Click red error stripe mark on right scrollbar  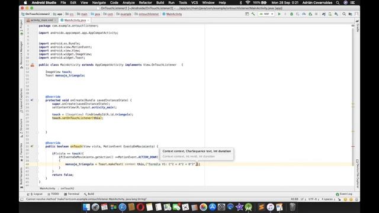[x=353, y=147]
